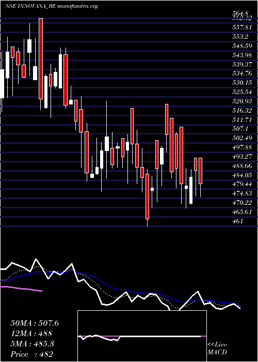Screen dimensions: 258x362
Task: Select the 479.44 axis value
Action: click(x=242, y=185)
